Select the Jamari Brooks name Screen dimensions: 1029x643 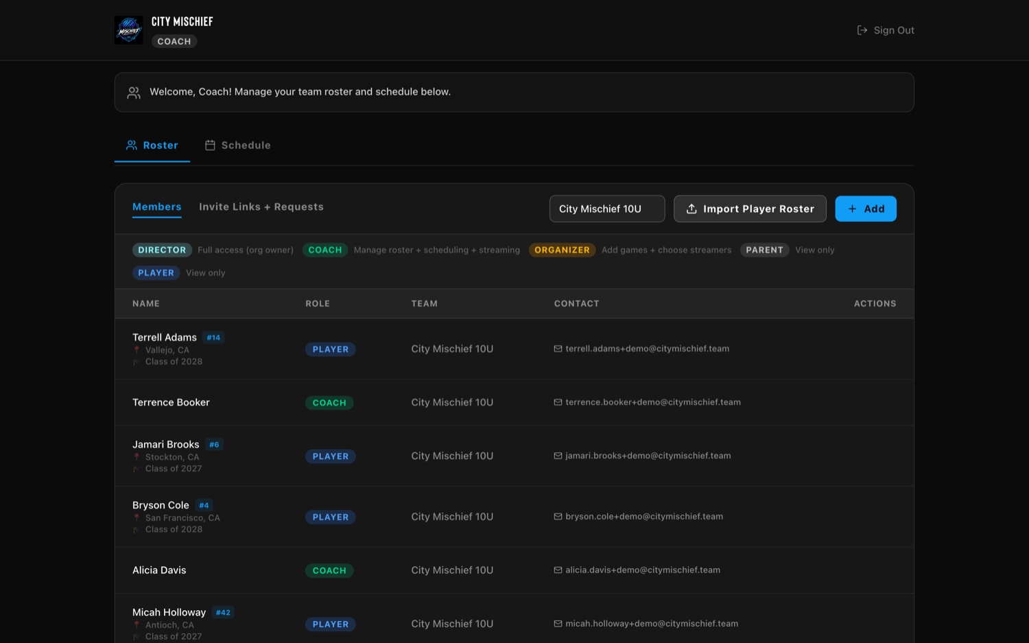coord(166,445)
